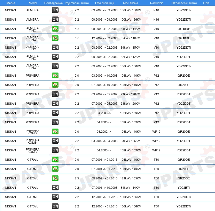Click the WP12 body code in the QR20DE row
This screenshot has height=211, width=215.
[156, 132]
